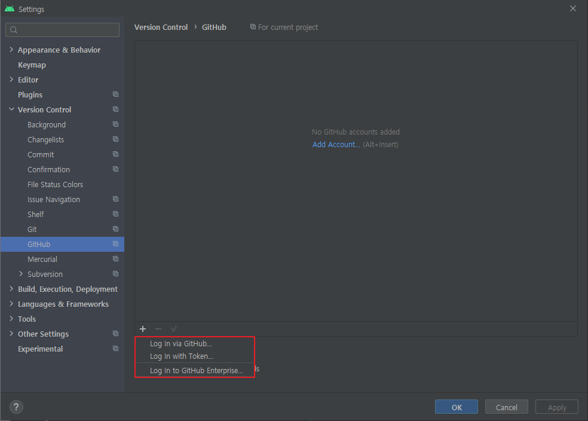Click project-level icon beside Version Control
Viewport: 588px width, 421px height.
pos(115,109)
